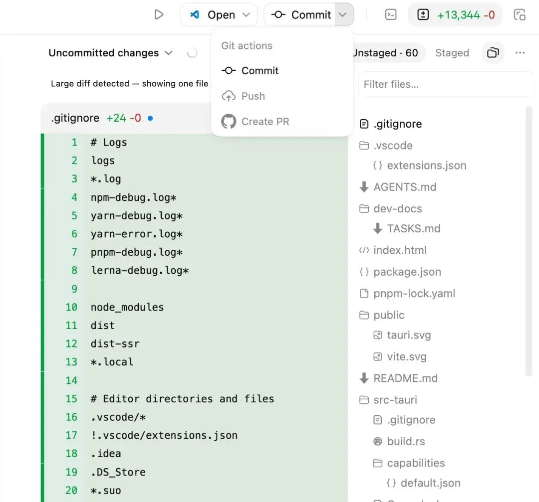Click the stacked files view icon

coord(493,53)
